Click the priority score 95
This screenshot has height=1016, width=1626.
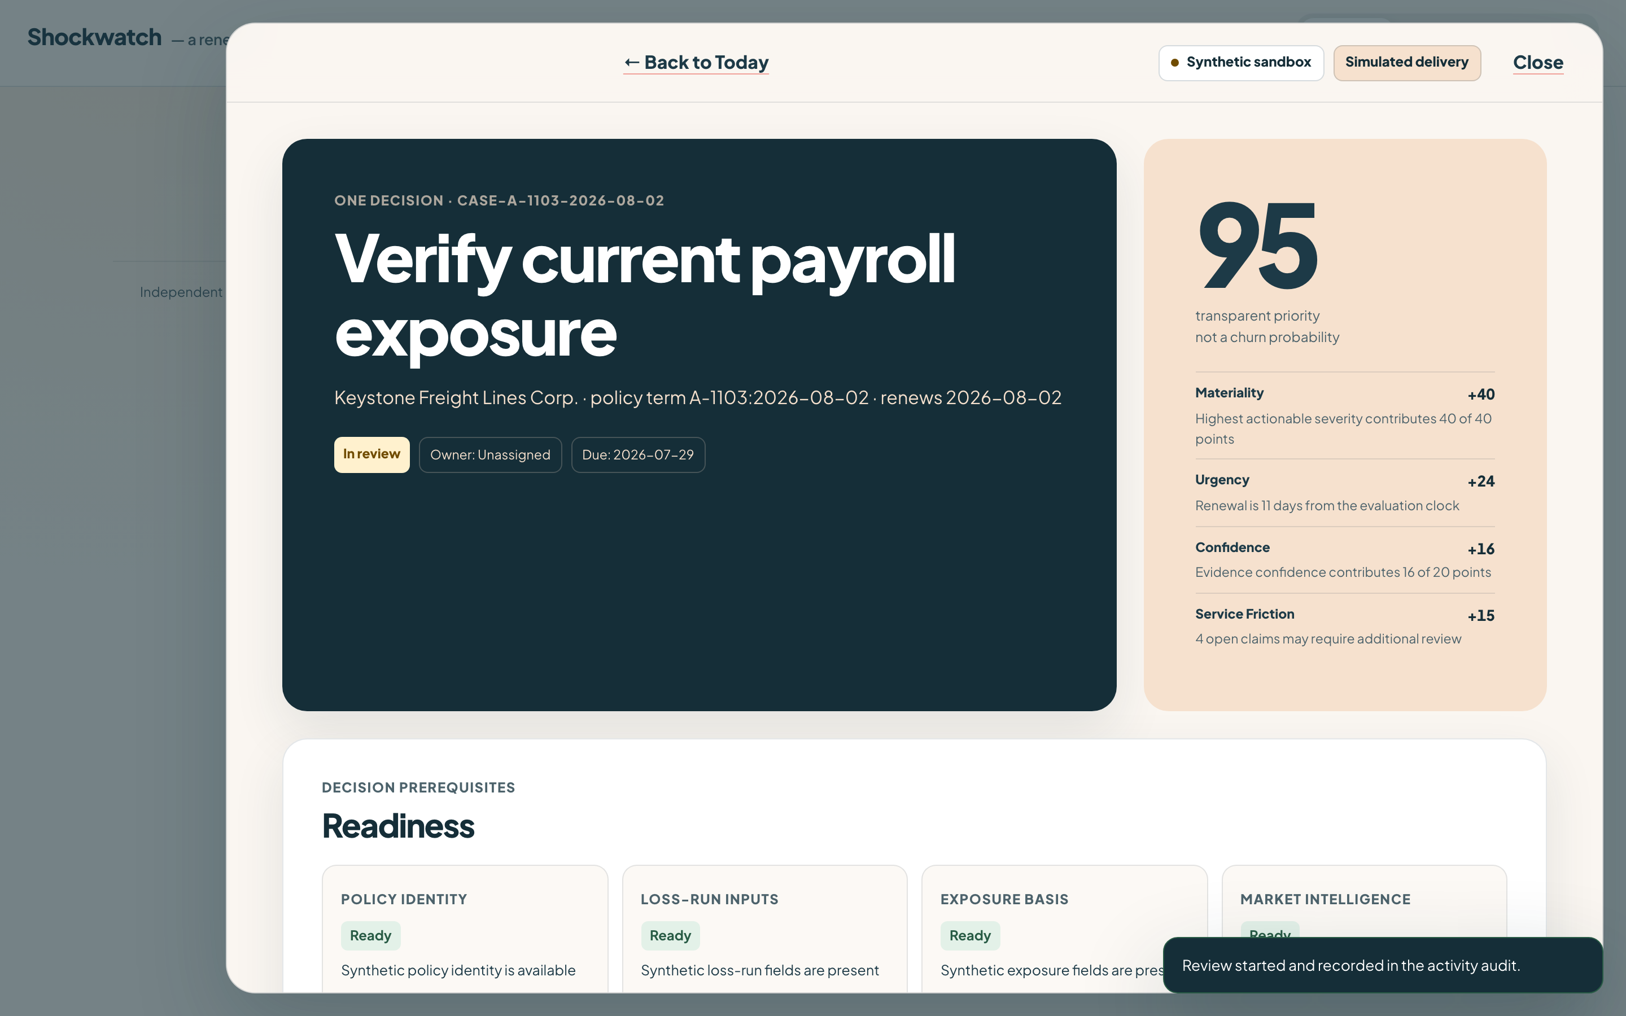tap(1258, 246)
